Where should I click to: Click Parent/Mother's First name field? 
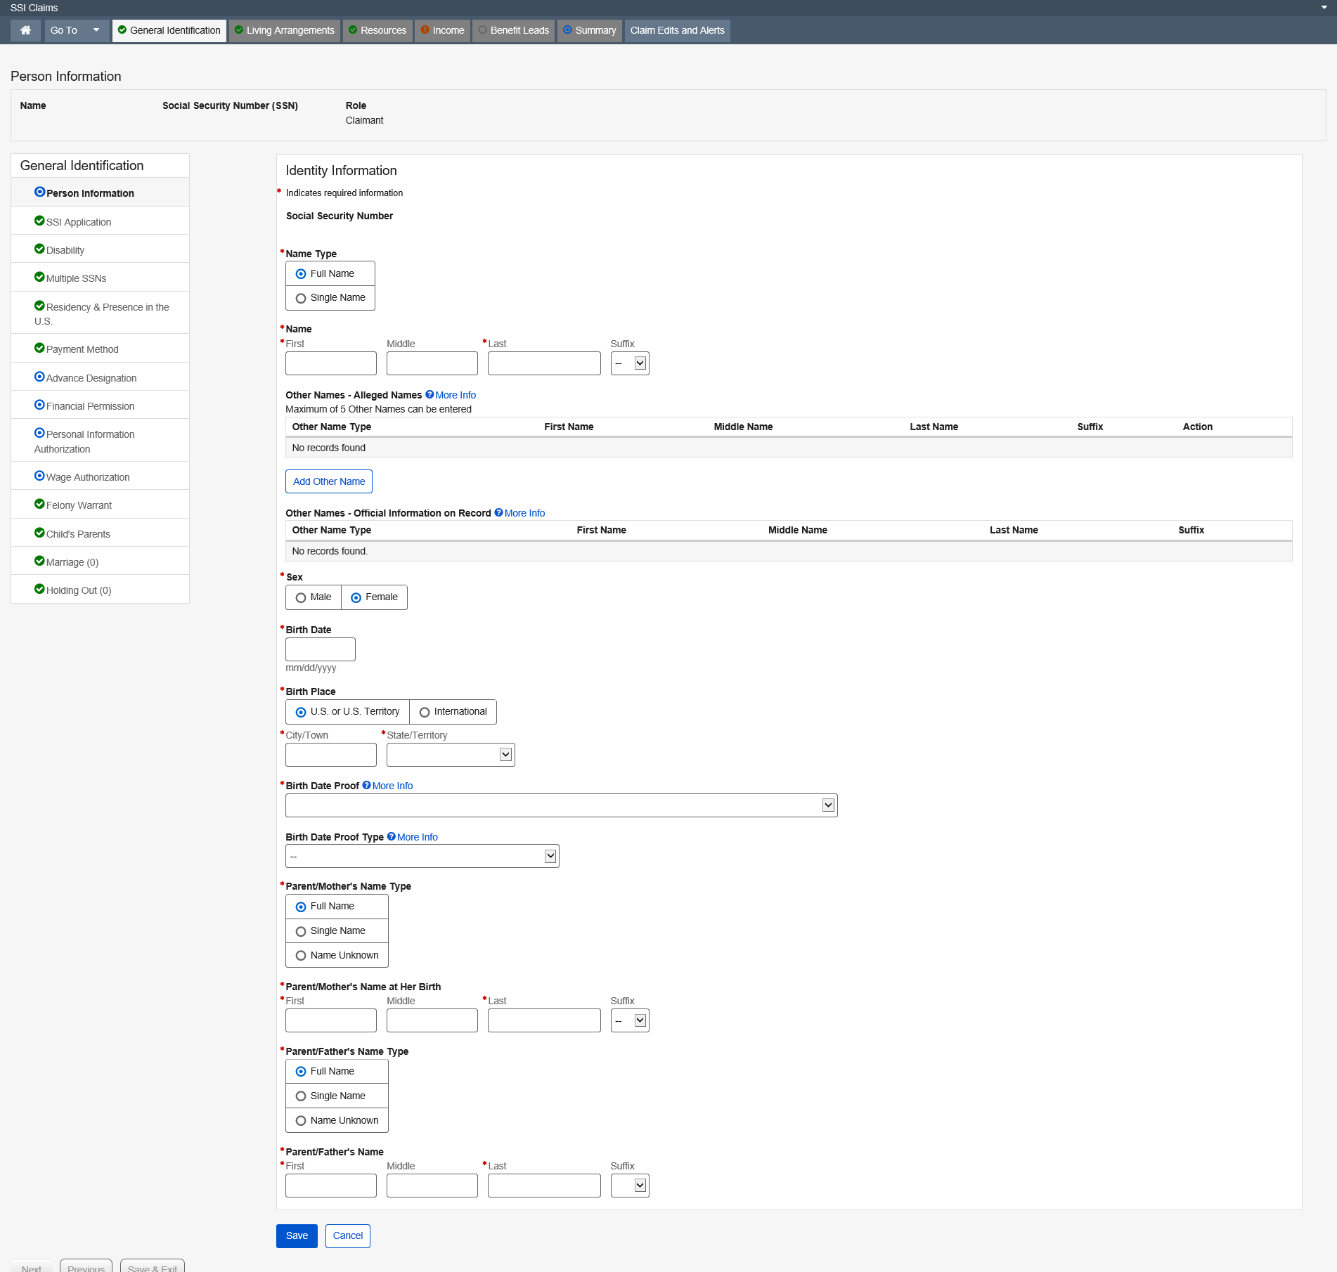pos(331,1020)
